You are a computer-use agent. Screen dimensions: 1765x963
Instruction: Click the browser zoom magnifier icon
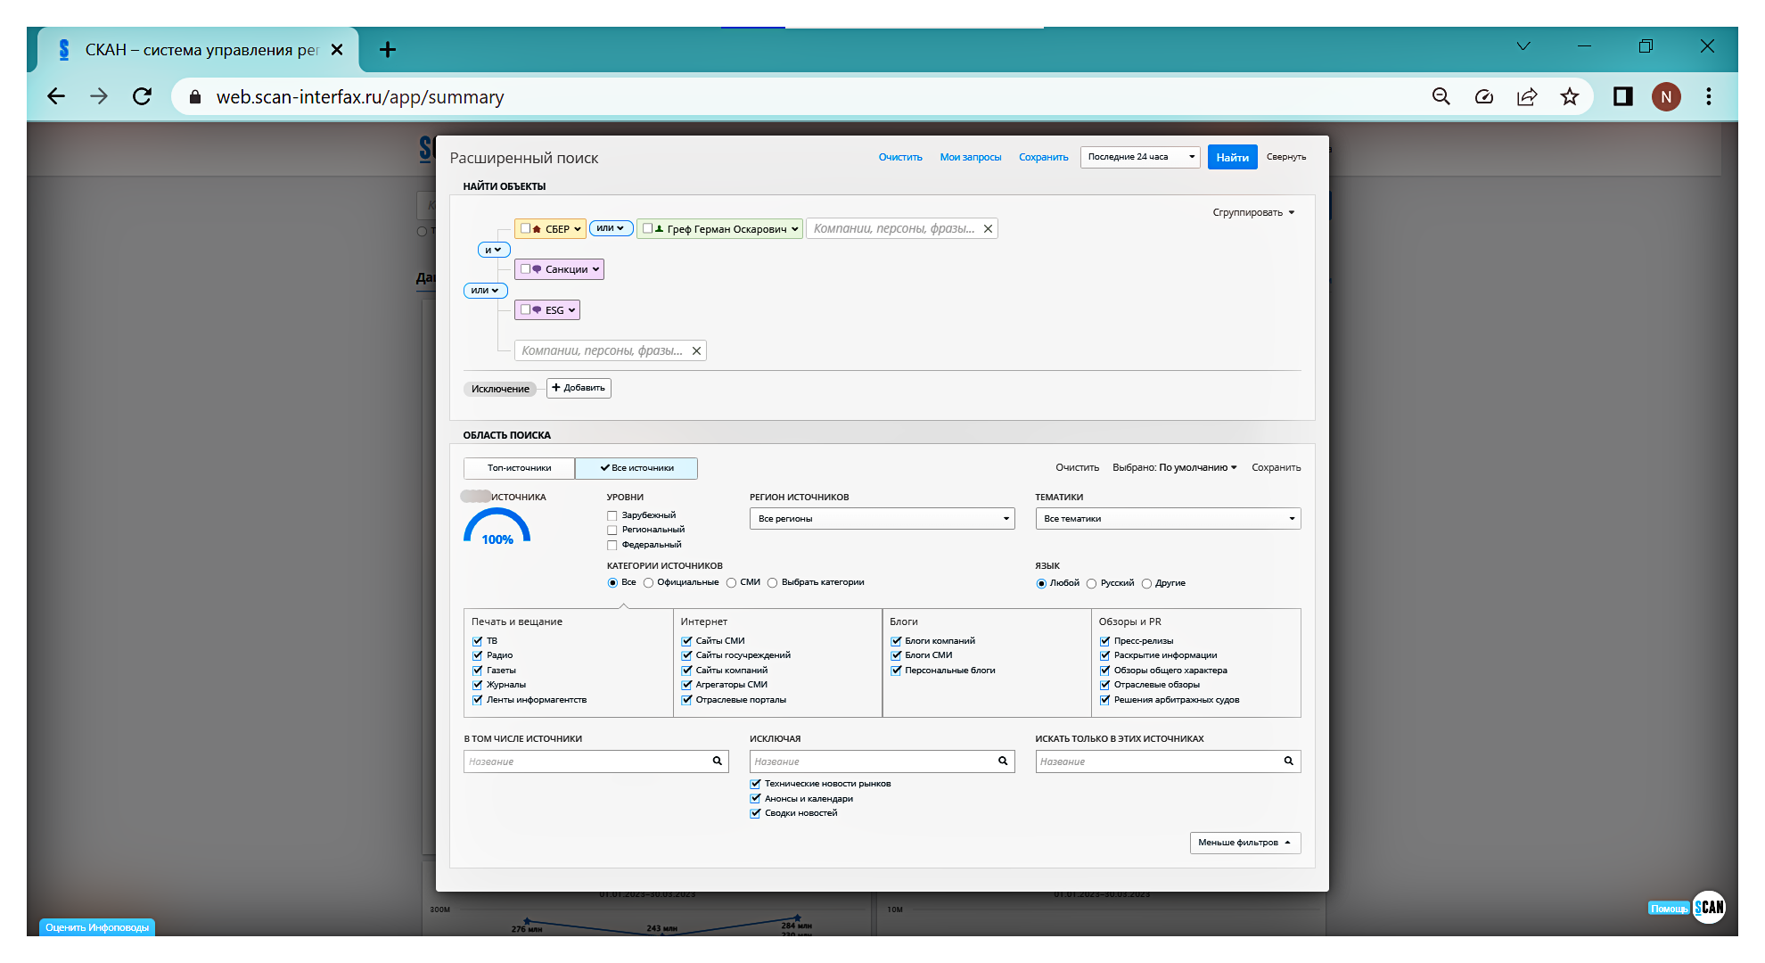(1441, 96)
